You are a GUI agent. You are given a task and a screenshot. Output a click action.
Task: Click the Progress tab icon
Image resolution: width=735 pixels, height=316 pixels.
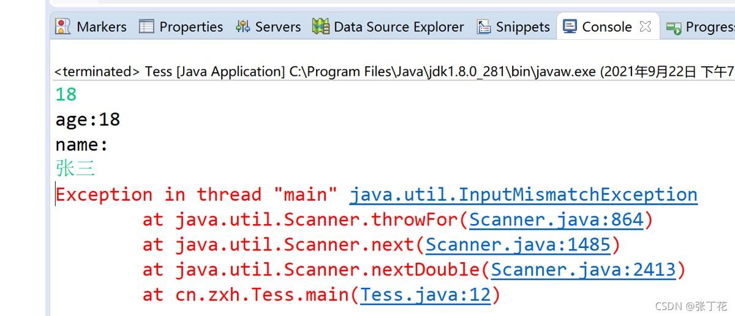tap(674, 27)
